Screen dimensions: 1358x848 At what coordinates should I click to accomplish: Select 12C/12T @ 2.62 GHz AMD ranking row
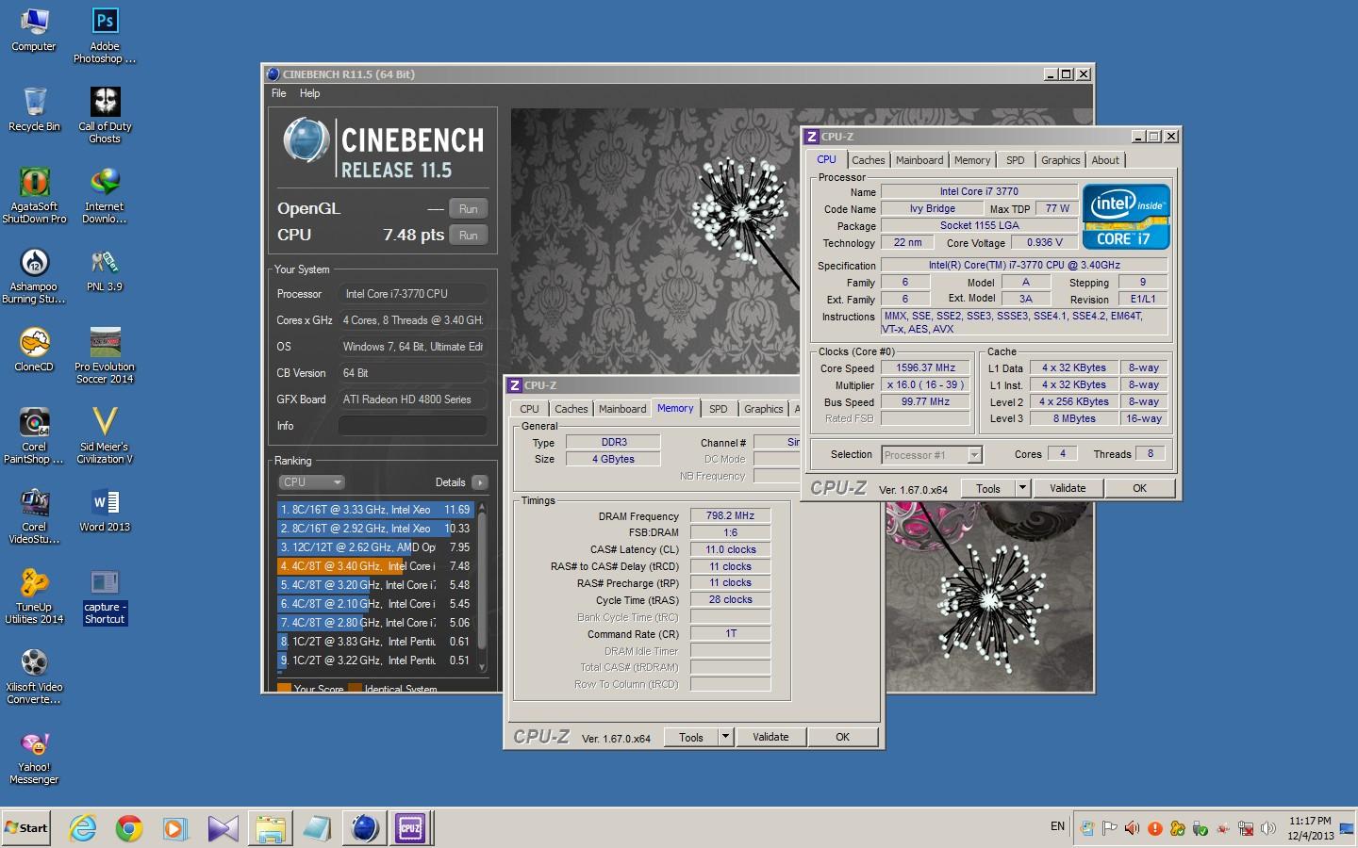[374, 546]
